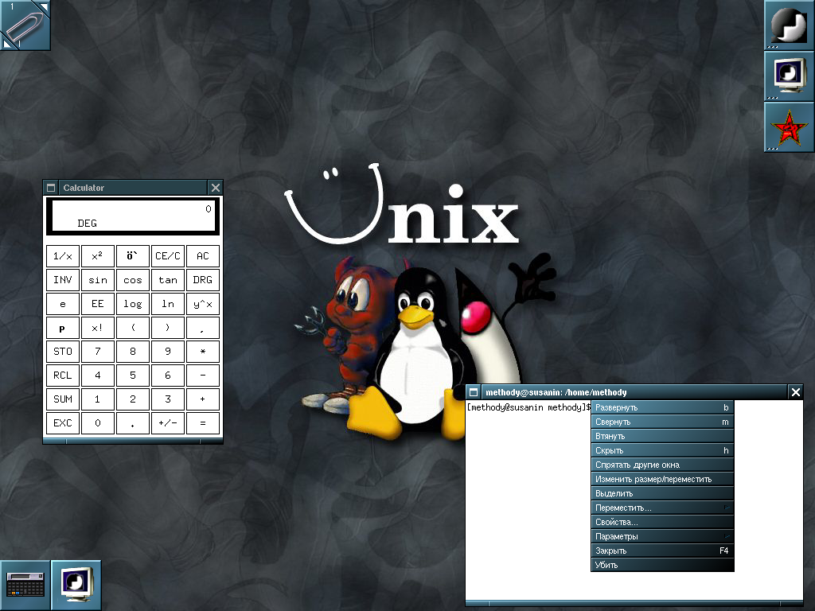Select Убить from the window menu
The image size is (815, 611).
click(661, 564)
